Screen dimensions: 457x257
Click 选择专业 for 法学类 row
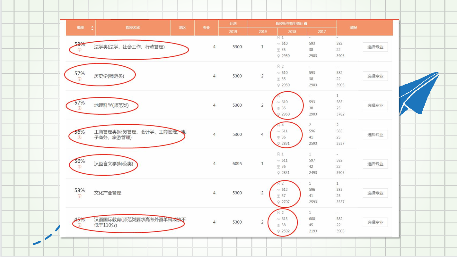[x=375, y=47]
